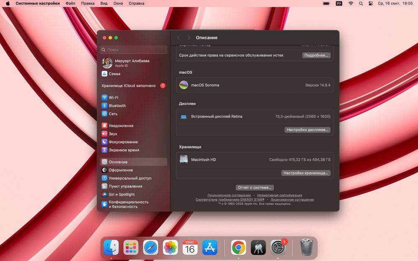Click Подробнее button for service coverage
This screenshot has width=418, height=261.
click(x=316, y=55)
